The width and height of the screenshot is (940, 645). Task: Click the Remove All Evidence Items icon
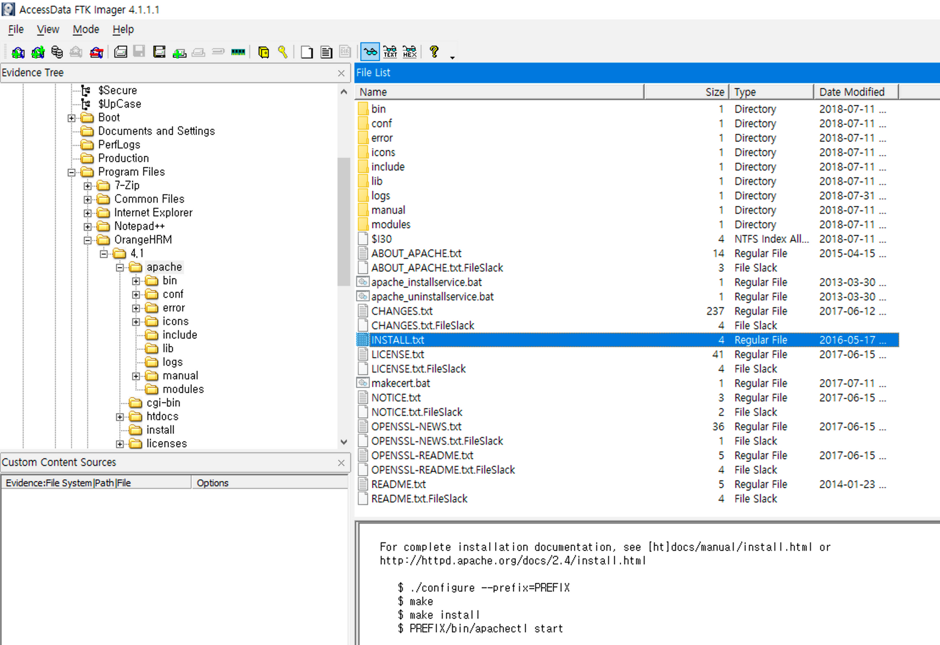(x=96, y=52)
